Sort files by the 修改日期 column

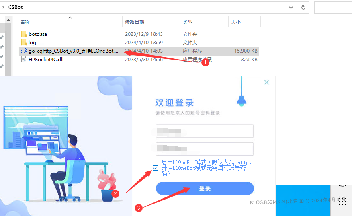(135, 22)
